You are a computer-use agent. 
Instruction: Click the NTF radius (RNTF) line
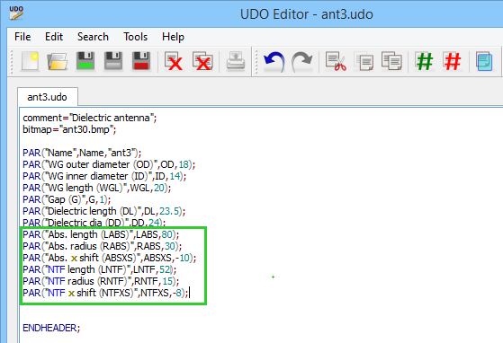[x=101, y=281]
